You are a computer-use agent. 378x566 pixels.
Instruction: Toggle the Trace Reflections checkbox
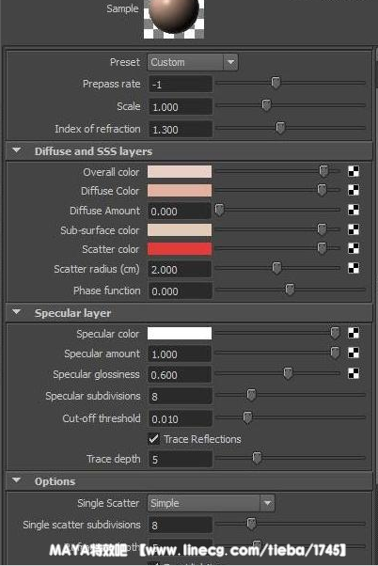(x=154, y=439)
